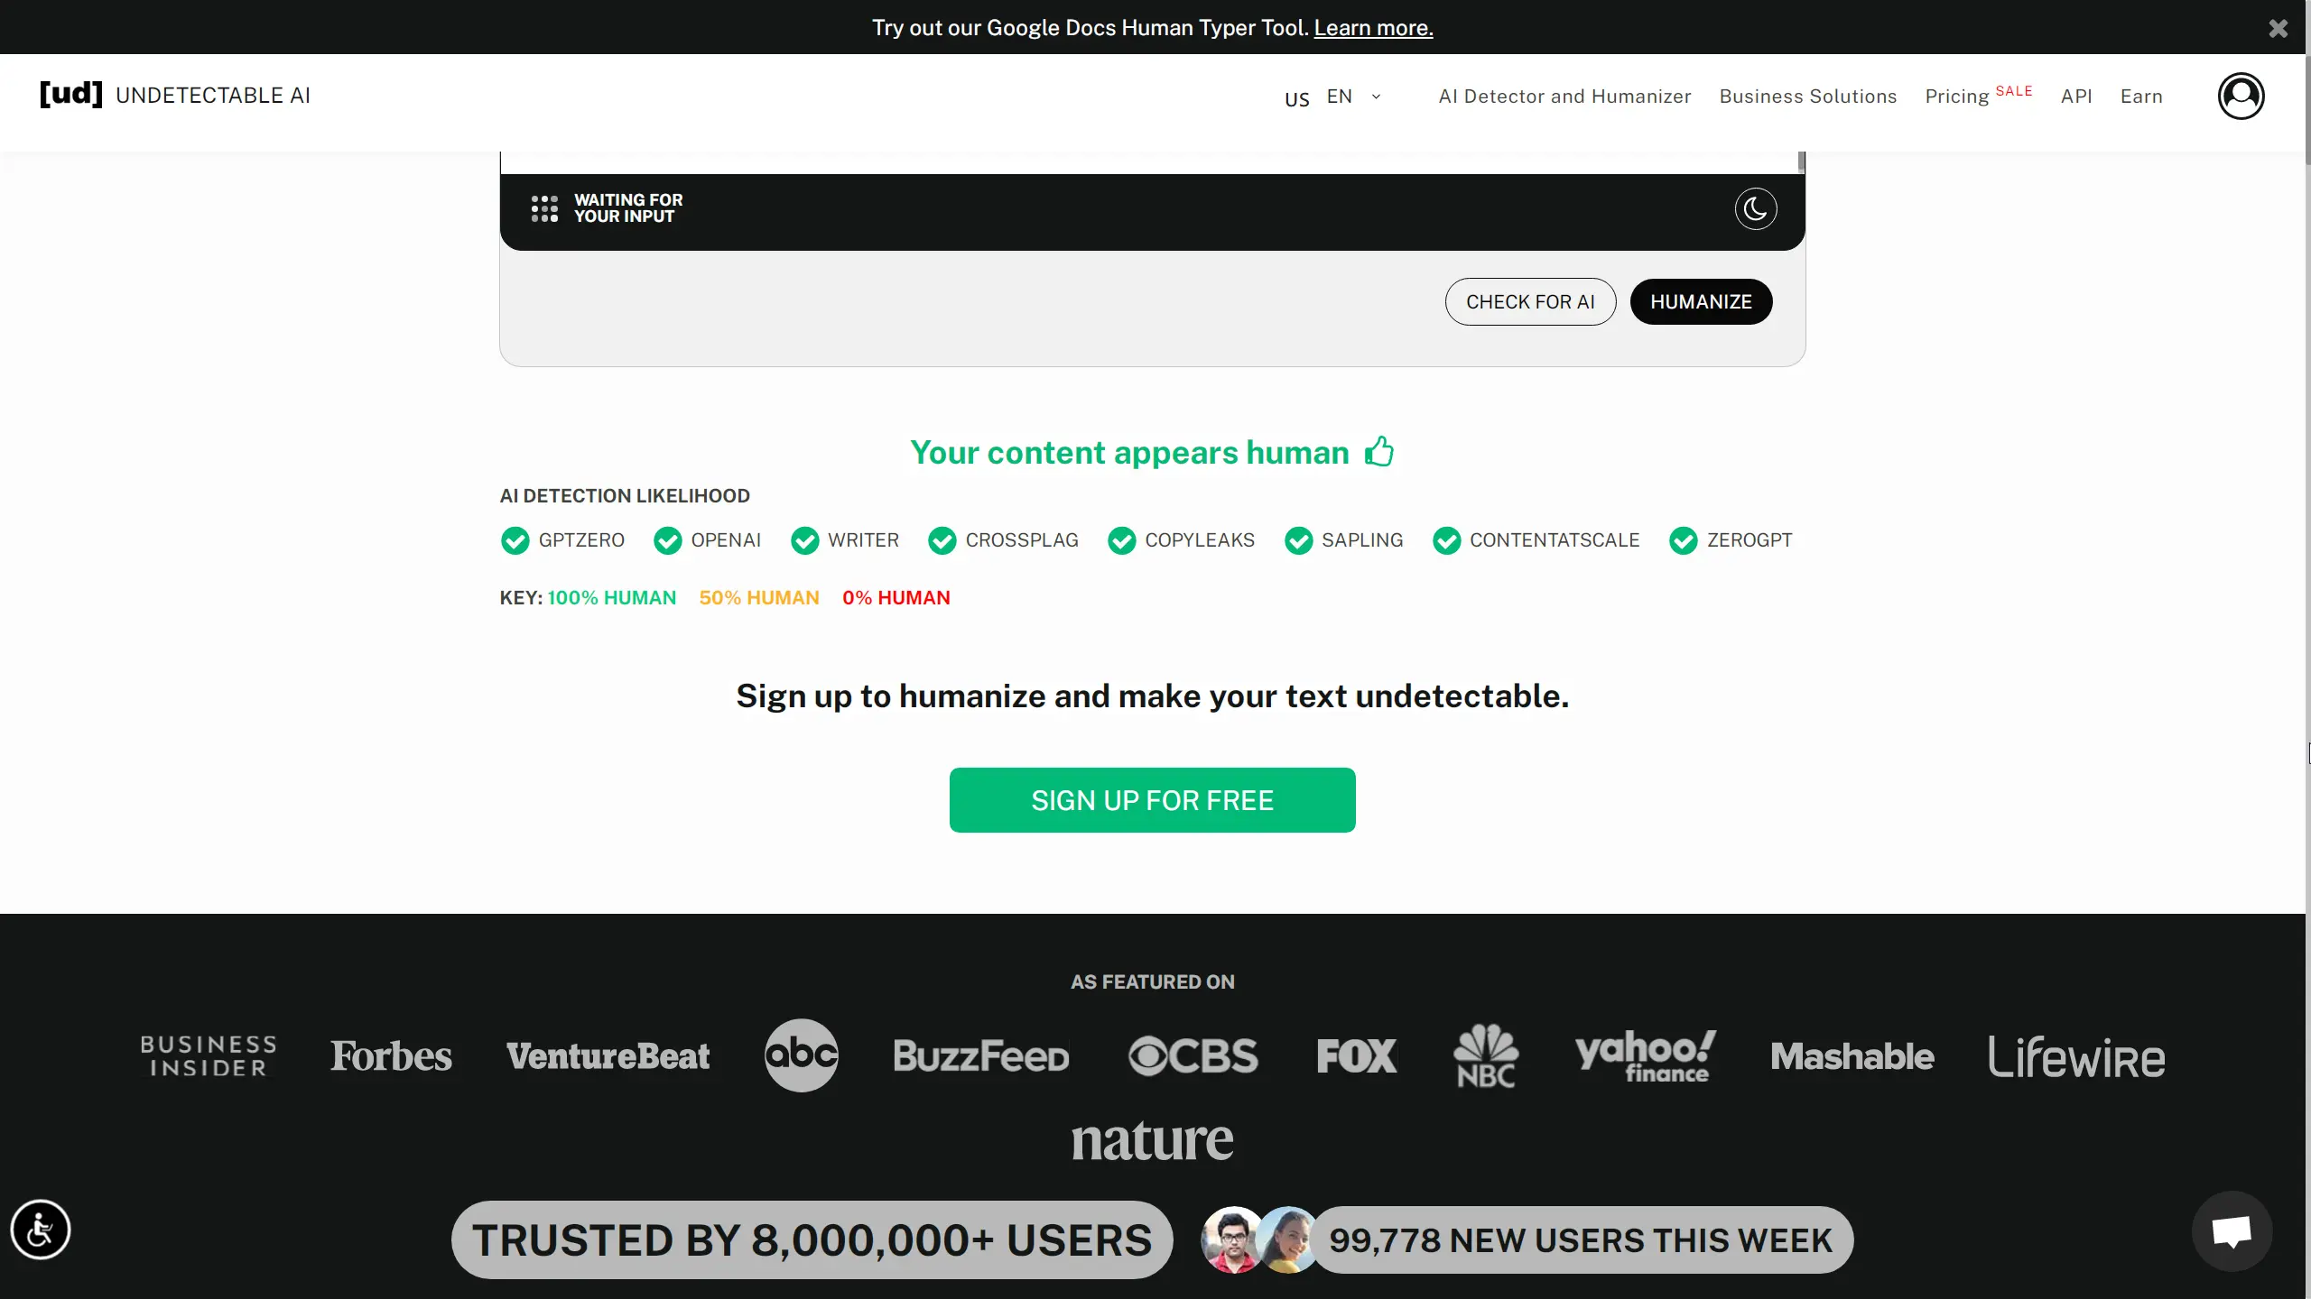Click the Learn more link in banner
This screenshot has width=2311, height=1299.
[1373, 28]
